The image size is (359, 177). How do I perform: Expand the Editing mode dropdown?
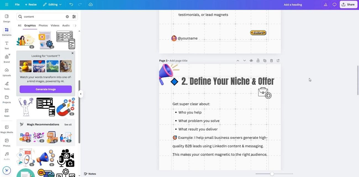52,4
